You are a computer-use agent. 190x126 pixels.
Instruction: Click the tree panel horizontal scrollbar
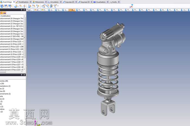click(x=3, y=72)
